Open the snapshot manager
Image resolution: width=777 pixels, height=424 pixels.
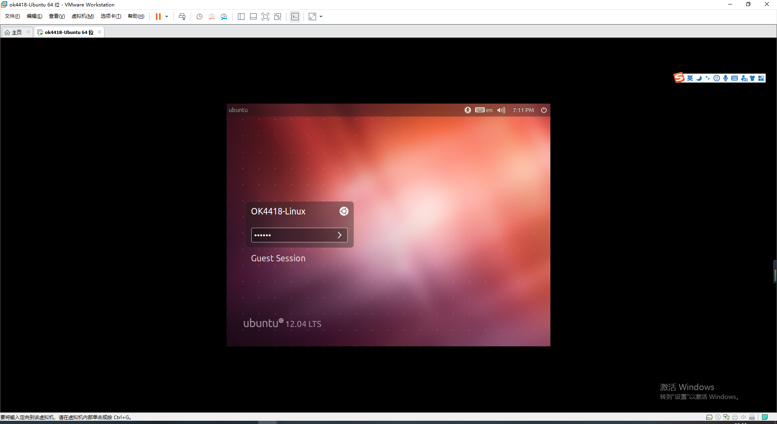tap(224, 17)
